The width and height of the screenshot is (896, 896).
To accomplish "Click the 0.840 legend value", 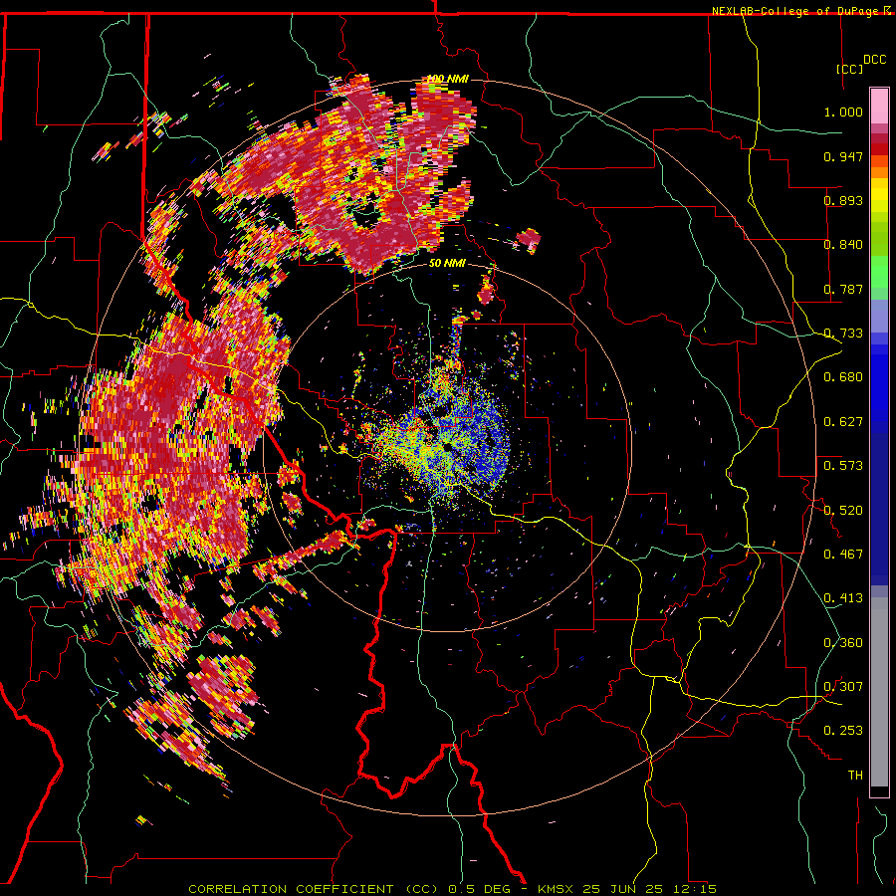I will (843, 245).
